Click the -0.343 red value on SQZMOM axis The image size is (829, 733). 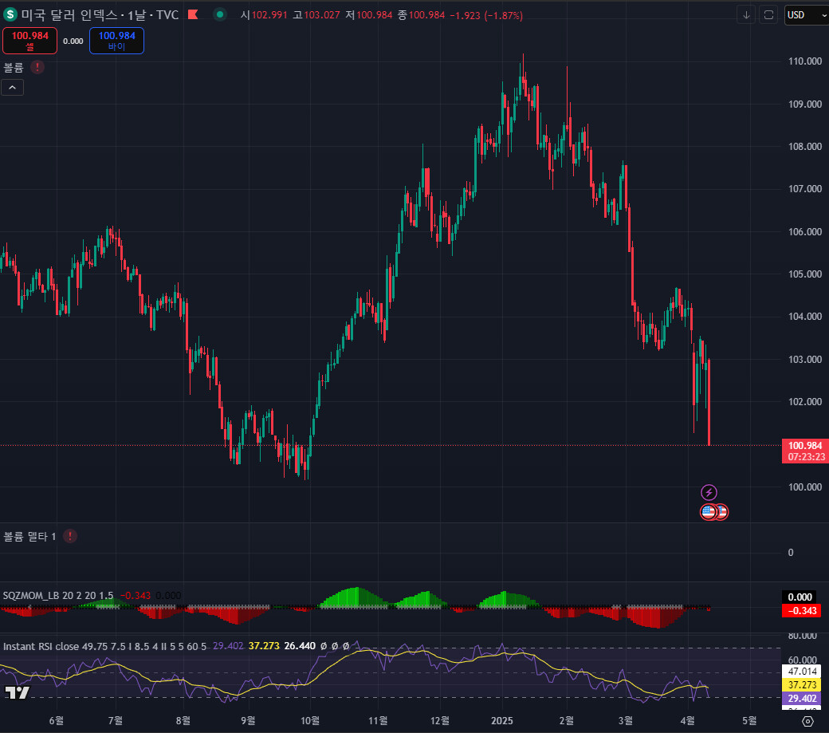(802, 611)
